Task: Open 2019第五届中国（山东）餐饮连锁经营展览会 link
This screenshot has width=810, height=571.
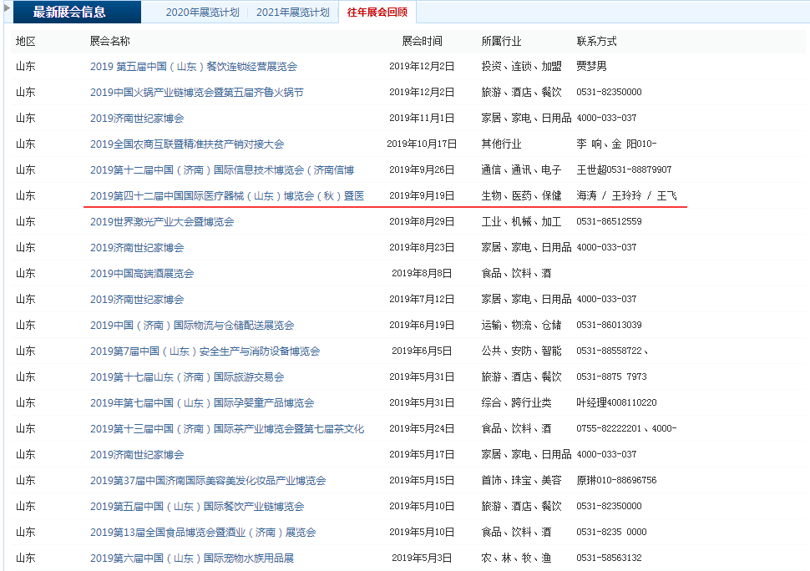Action: click(x=193, y=67)
